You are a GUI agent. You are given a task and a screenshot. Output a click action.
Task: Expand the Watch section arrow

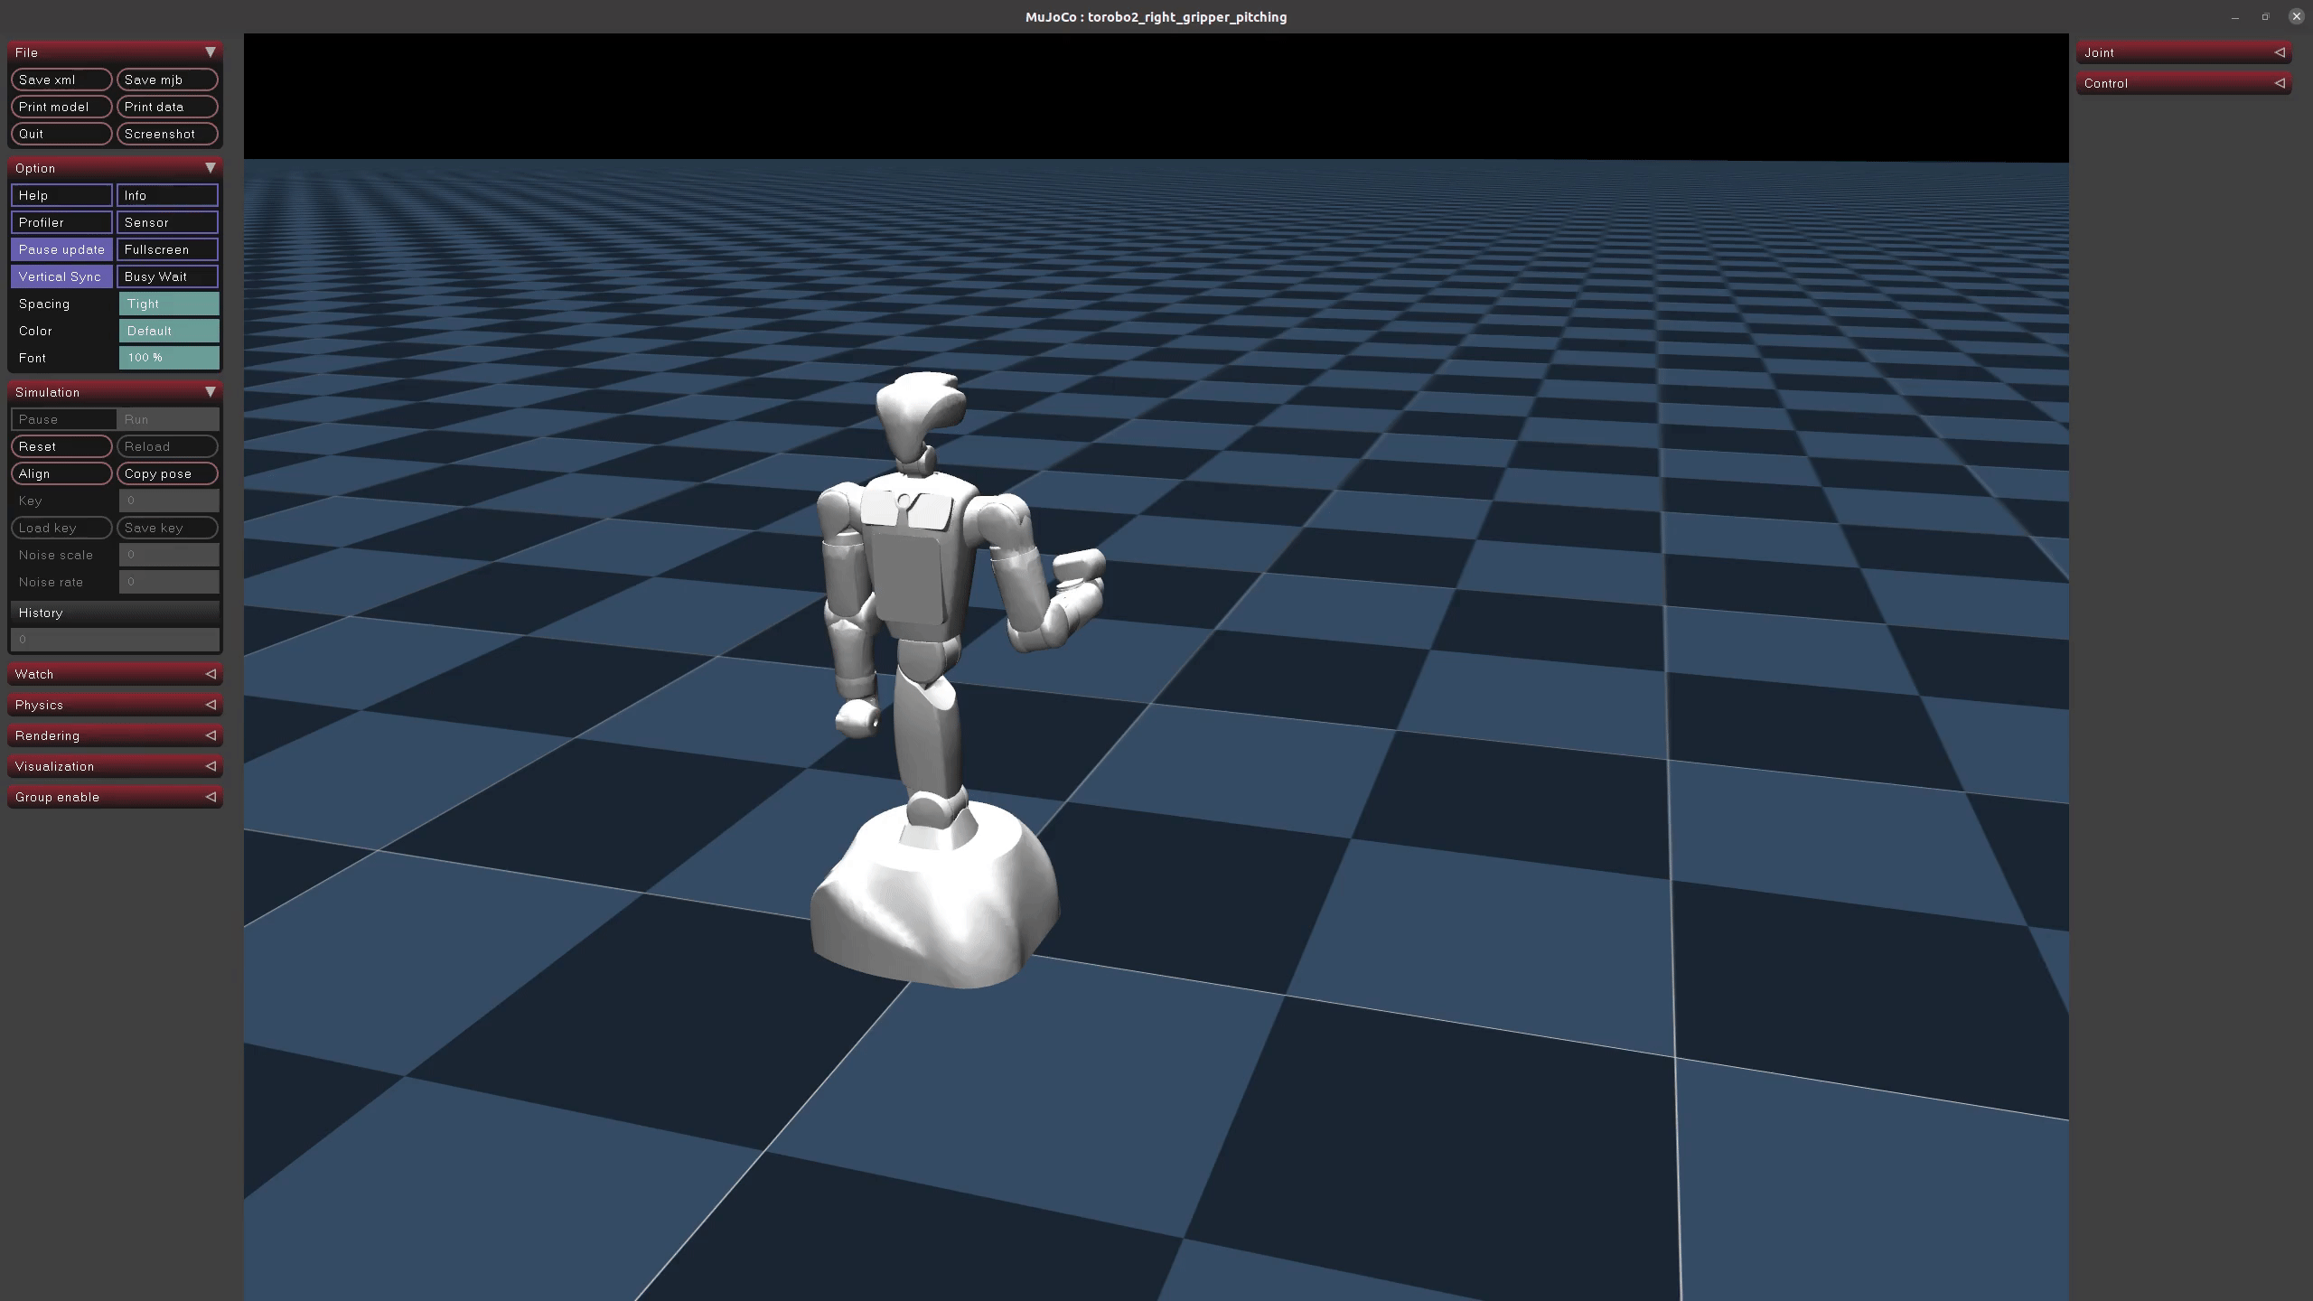pyautogui.click(x=210, y=674)
